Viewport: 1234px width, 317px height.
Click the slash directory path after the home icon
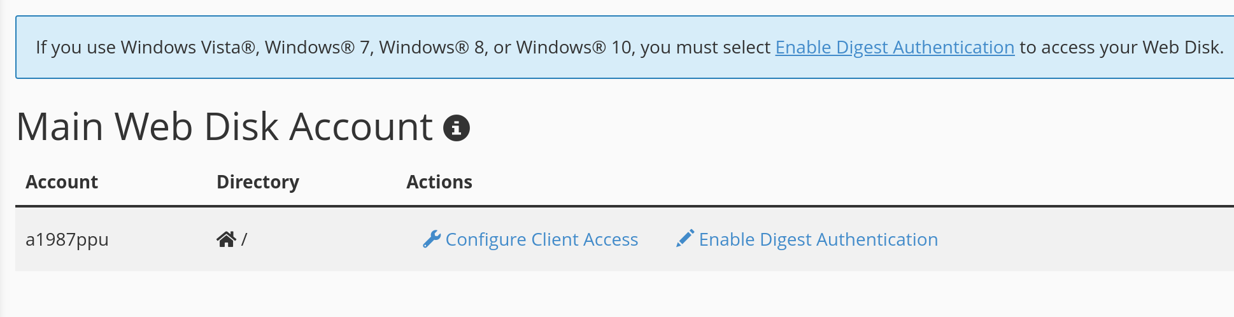coord(245,240)
